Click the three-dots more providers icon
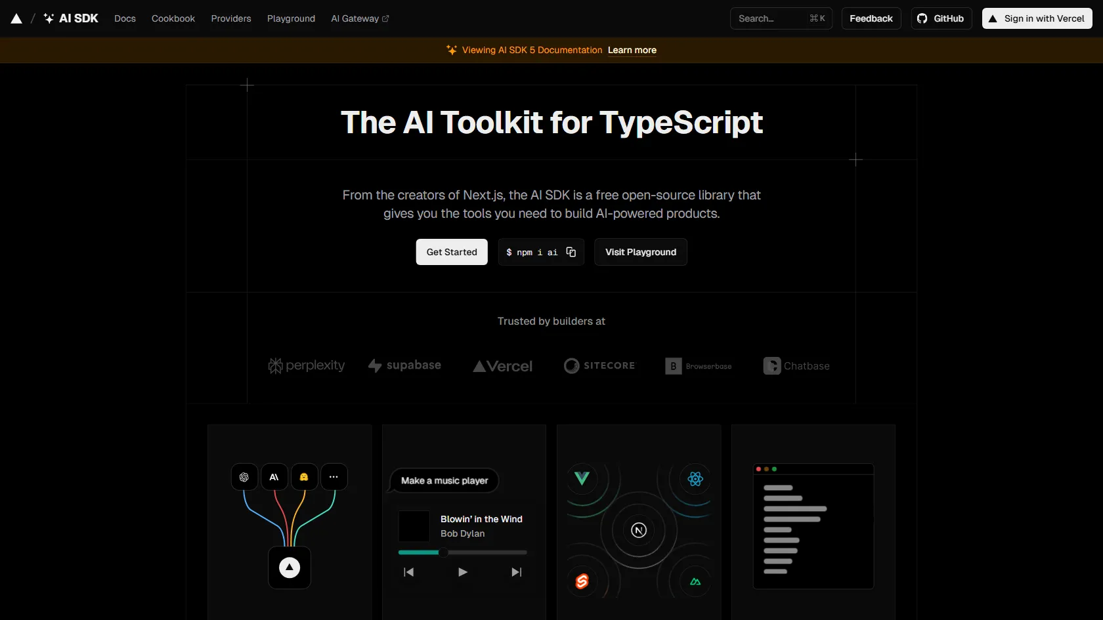Screen dimensions: 1103x620 pyautogui.click(x=334, y=477)
